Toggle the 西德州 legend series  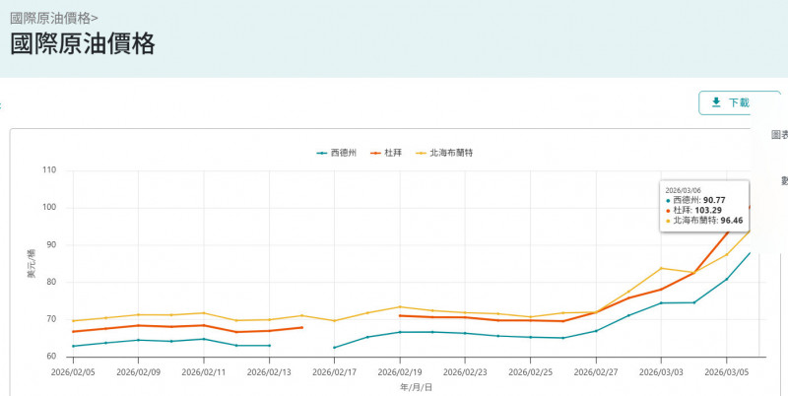[345, 153]
